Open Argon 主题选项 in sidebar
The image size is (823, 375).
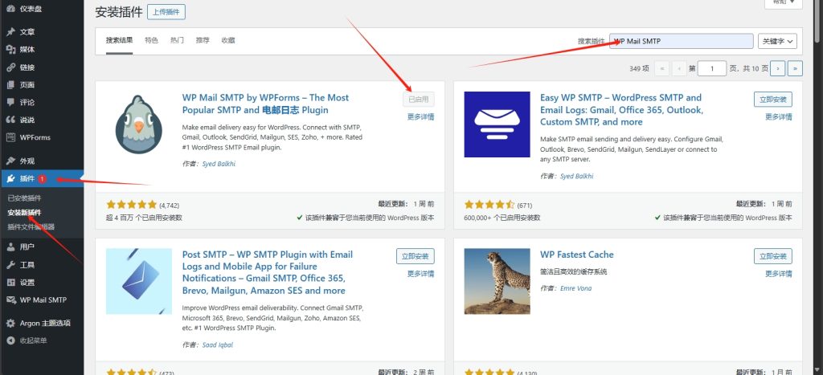pos(45,323)
